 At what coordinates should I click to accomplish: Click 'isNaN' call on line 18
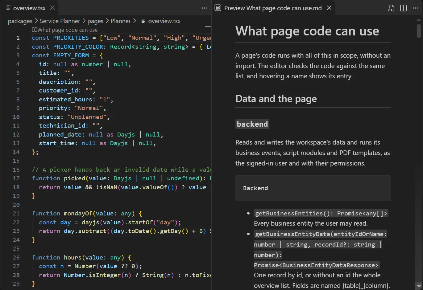[x=108, y=187]
